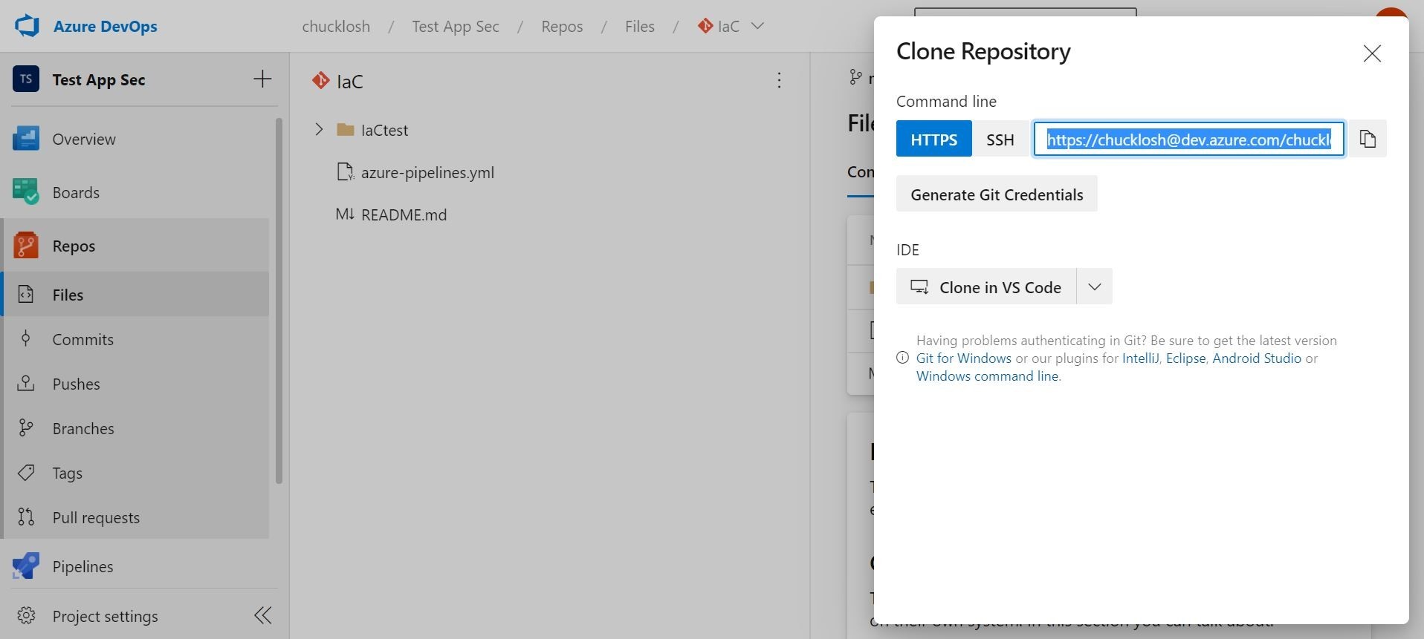
Task: Open the Git for Windows link
Action: 963,358
